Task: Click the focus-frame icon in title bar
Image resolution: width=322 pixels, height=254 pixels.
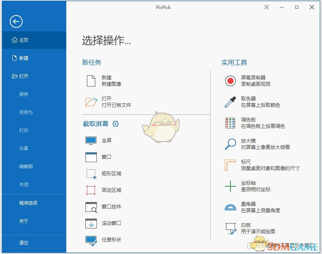Action: point(267,8)
